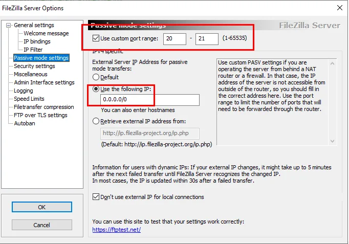Click the OK button
This screenshot has width=349, height=244.
42,207
